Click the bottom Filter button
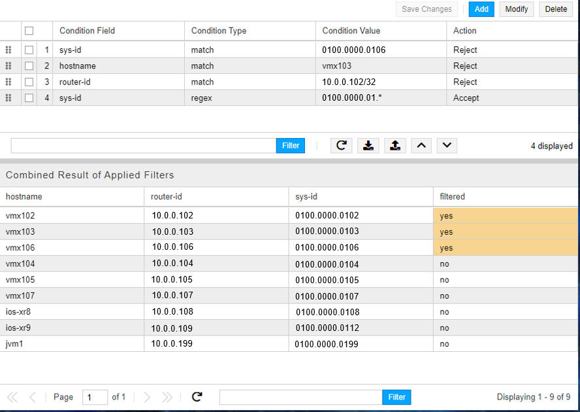This screenshot has width=580, height=412. (x=396, y=397)
